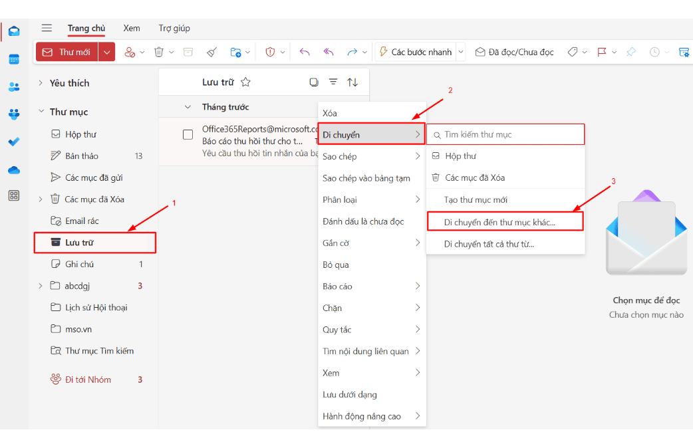Image resolution: width=693 pixels, height=444 pixels.
Task: Choose Sao chép vào bảng tạm
Action: [372, 178]
